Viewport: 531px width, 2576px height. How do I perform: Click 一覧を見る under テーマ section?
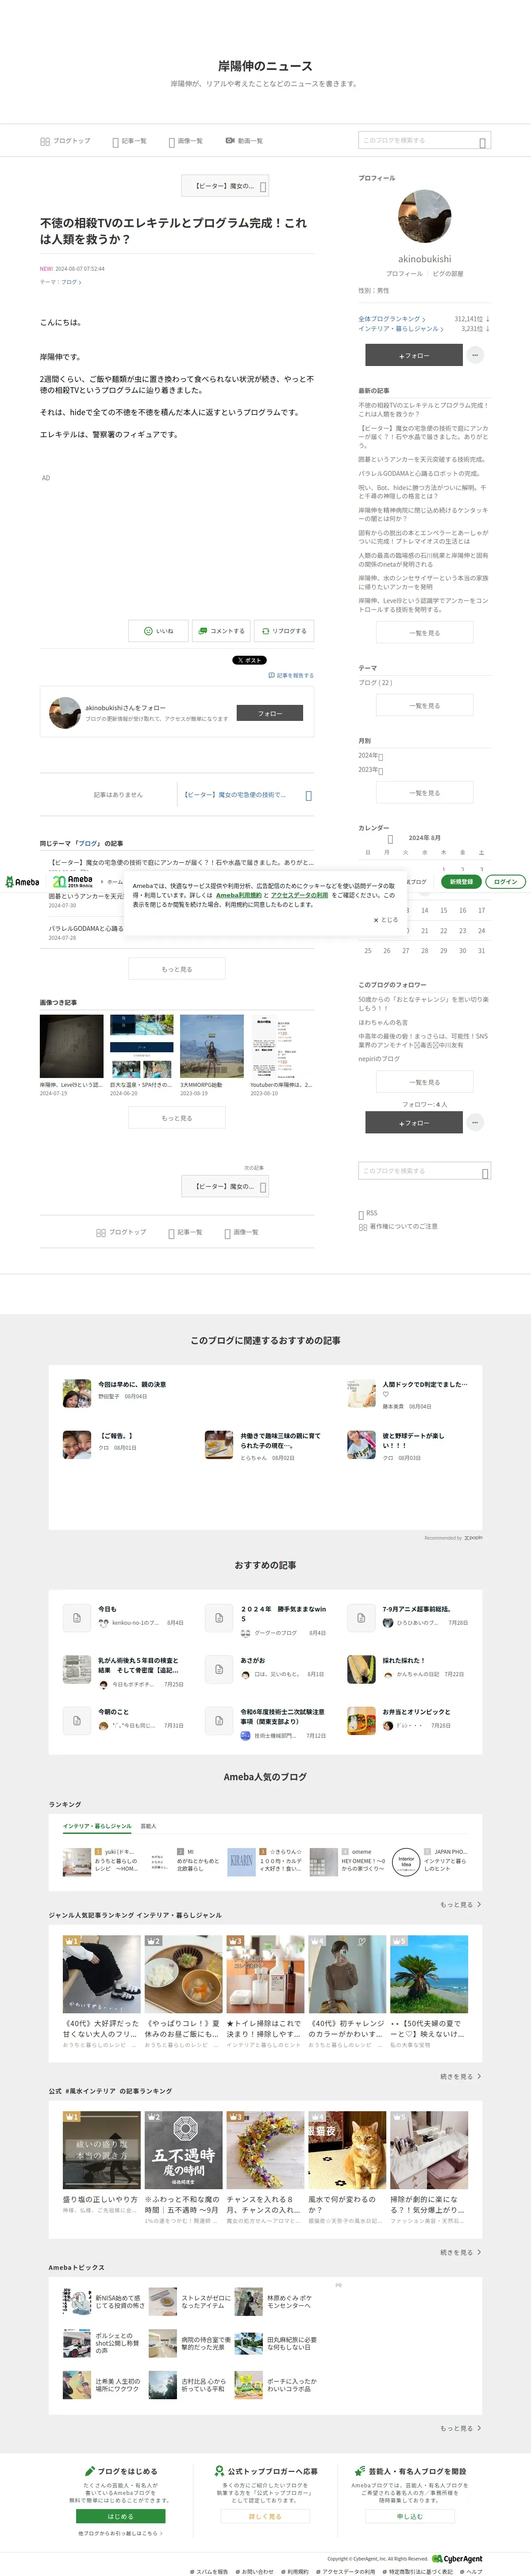tap(424, 706)
